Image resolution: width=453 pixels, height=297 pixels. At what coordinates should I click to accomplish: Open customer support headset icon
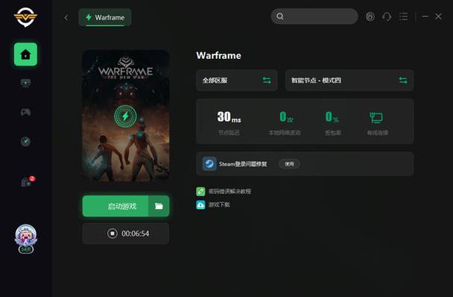[387, 16]
